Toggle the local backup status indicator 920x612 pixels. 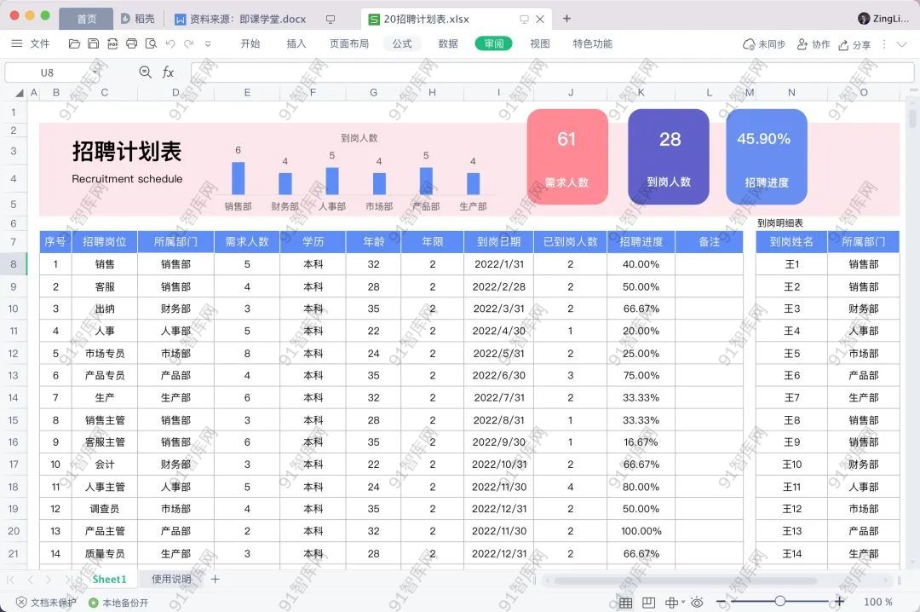coord(94,602)
